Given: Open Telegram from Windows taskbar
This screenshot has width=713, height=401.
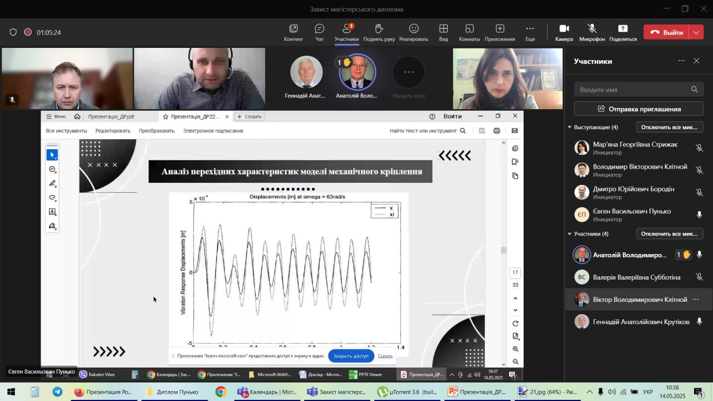Looking at the screenshot, I should click(x=57, y=392).
